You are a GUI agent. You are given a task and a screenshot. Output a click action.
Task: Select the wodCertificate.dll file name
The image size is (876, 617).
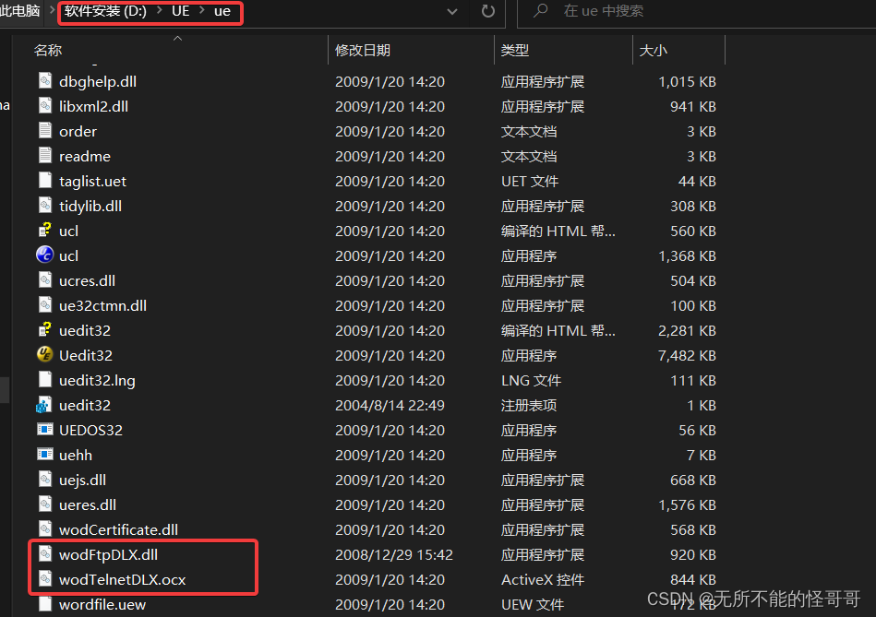point(118,529)
